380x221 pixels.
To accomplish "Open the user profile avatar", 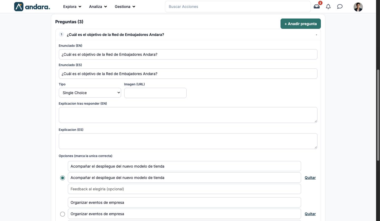I will [x=358, y=7].
